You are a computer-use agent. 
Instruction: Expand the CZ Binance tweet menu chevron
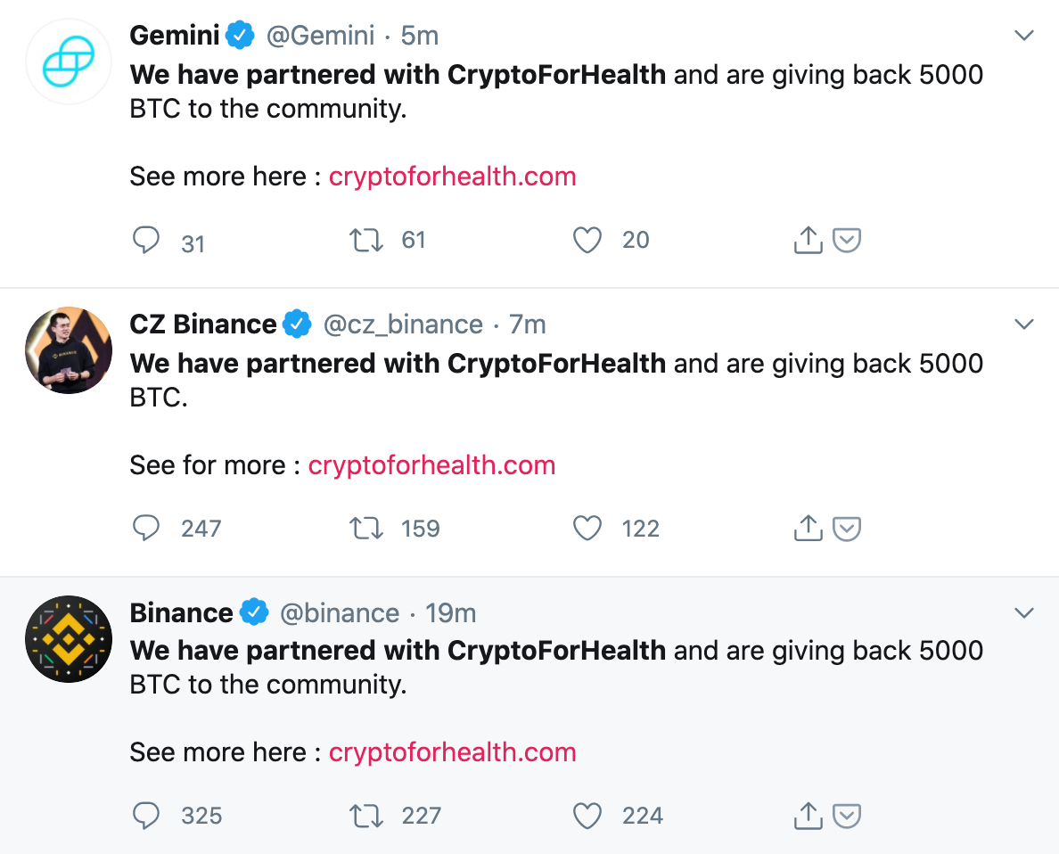pyautogui.click(x=1024, y=324)
